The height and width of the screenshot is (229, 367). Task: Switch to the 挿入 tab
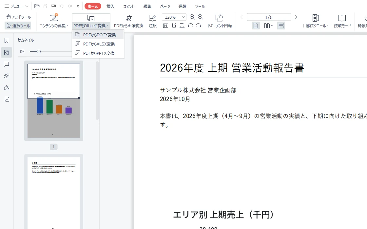coord(110,6)
